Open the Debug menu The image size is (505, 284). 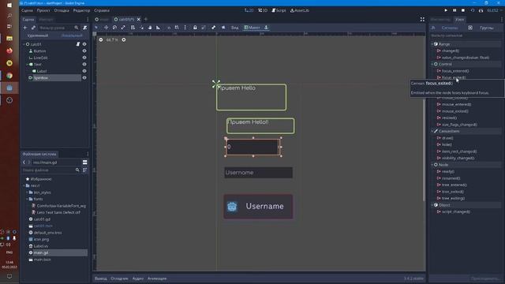62,10
